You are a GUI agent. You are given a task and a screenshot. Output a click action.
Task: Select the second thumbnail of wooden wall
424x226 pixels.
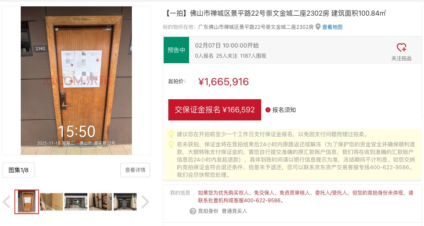click(x=51, y=202)
